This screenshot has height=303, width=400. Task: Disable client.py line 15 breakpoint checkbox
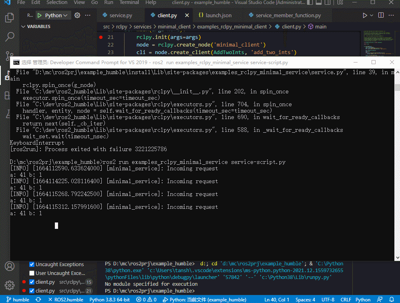32,282
